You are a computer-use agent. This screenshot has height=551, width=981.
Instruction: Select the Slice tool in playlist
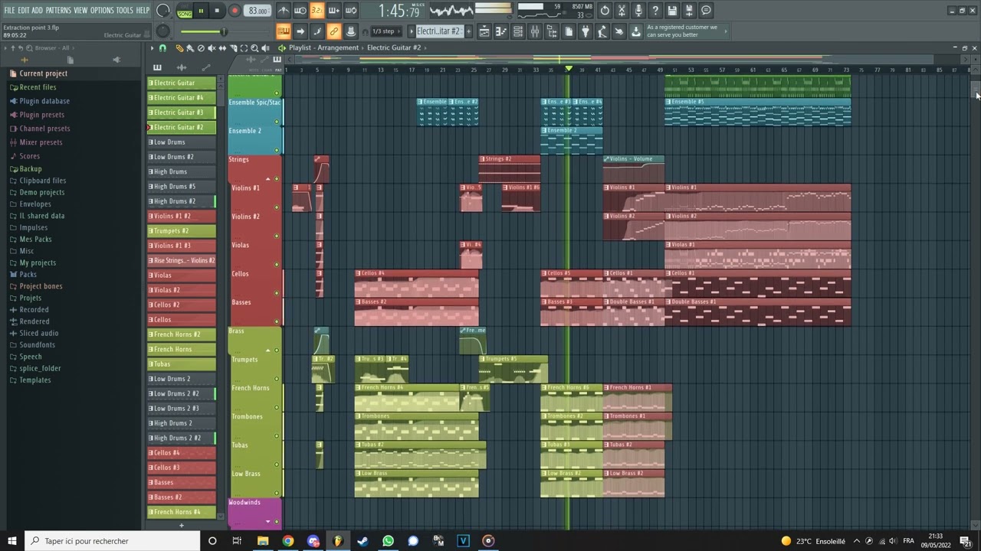(233, 47)
